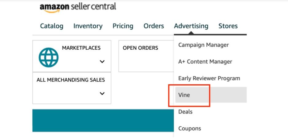This screenshot has width=288, height=138.
Task: Choose Early Reviewer Program entry
Action: (x=209, y=78)
